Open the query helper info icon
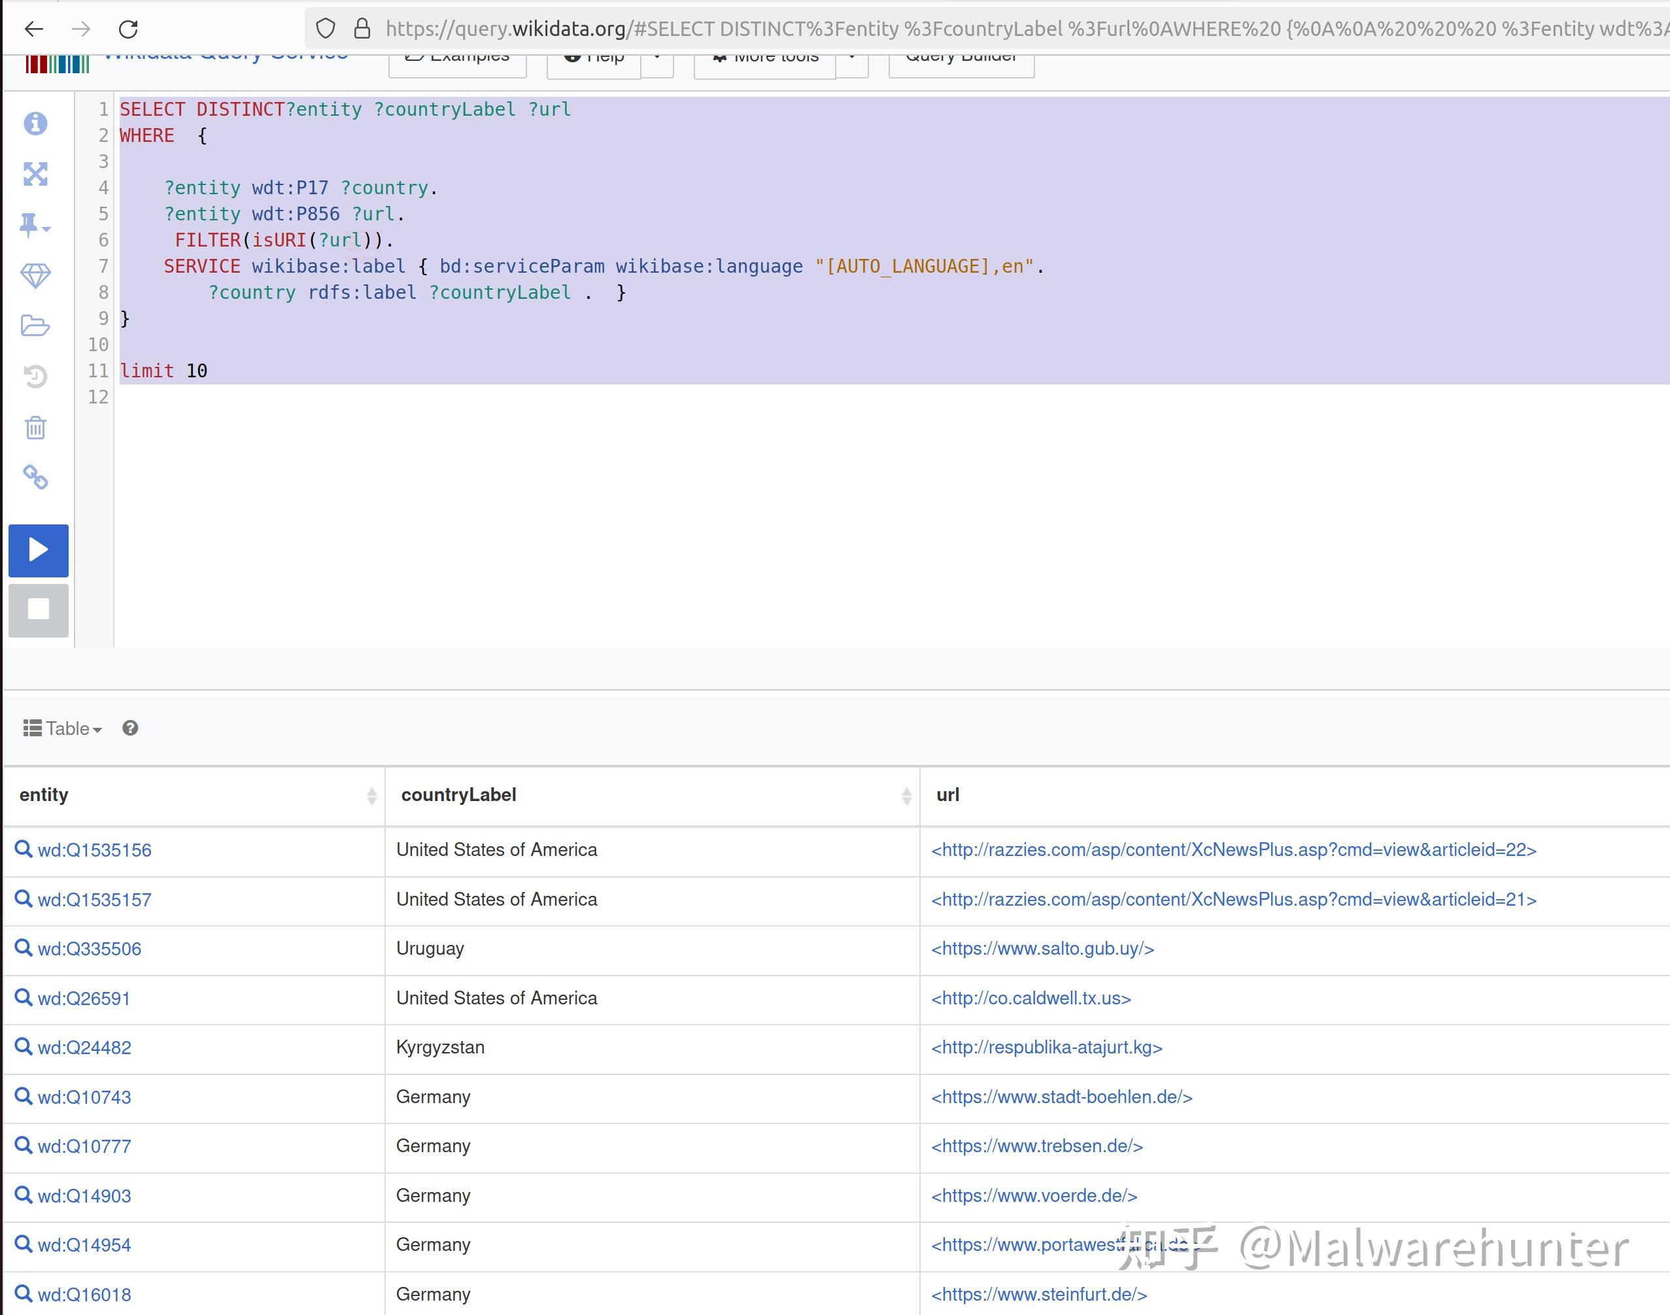The height and width of the screenshot is (1315, 1670). [x=35, y=123]
